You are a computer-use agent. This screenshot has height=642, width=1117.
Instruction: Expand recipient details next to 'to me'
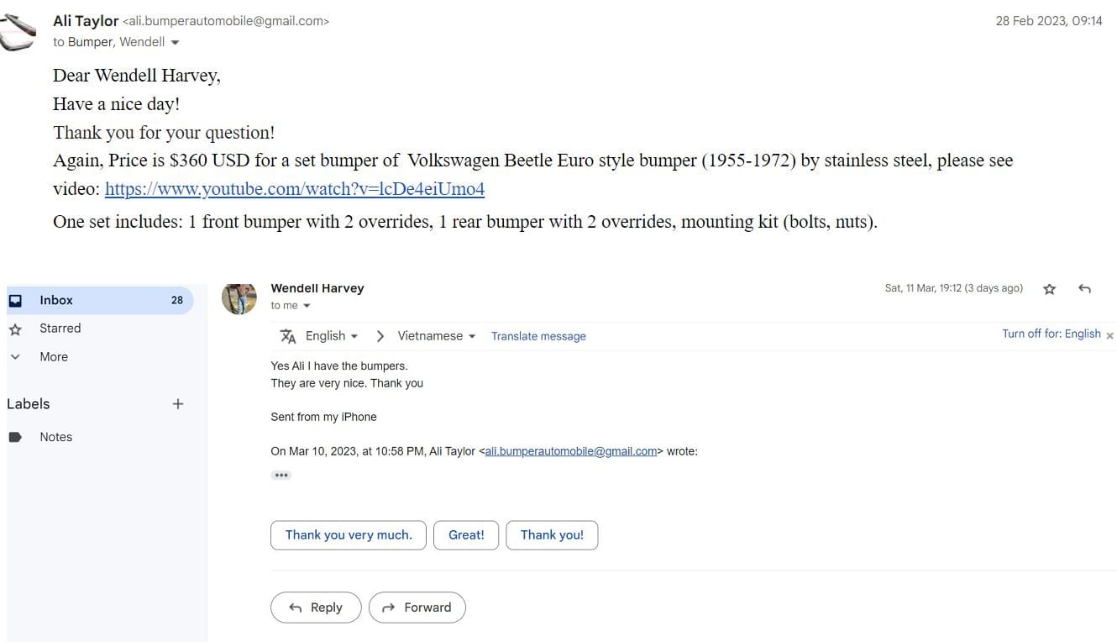pos(307,306)
